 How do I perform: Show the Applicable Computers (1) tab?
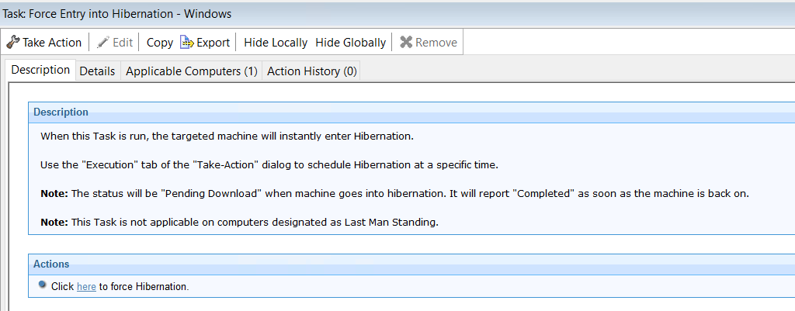[x=191, y=71]
